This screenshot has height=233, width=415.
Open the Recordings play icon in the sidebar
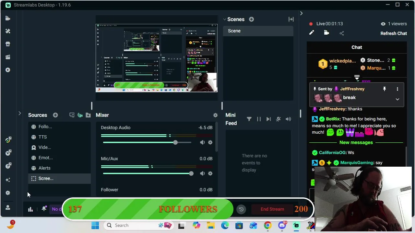tap(8, 70)
